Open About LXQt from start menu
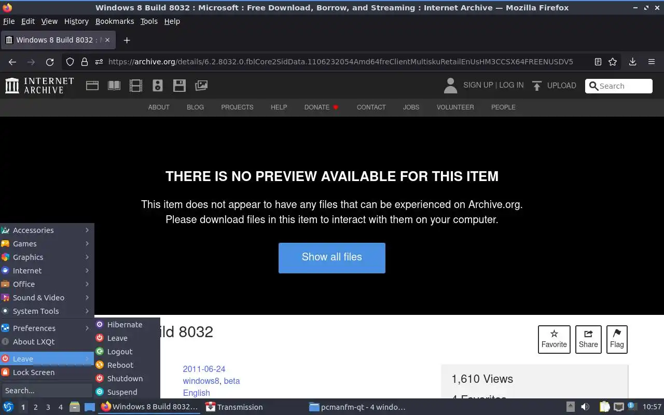Viewport: 664px width, 415px height. pyautogui.click(x=47, y=342)
